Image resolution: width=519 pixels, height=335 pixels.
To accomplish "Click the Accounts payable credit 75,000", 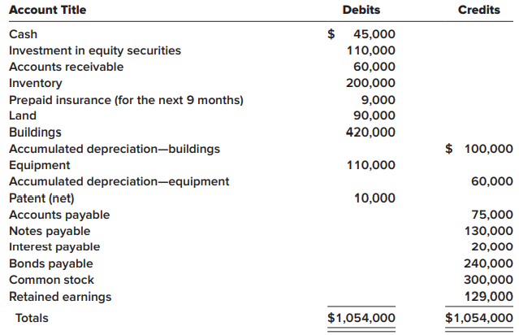I will [x=492, y=215].
